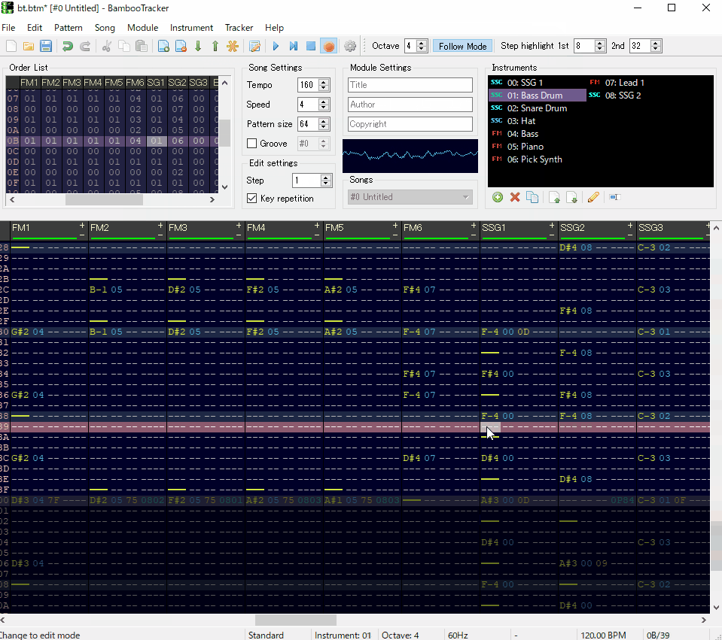
Task: Stop playback with the square icon
Action: pos(310,47)
